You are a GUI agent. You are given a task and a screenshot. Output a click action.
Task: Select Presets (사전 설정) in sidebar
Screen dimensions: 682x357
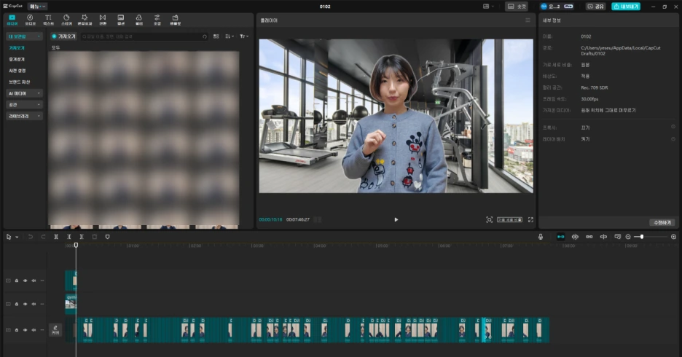coord(17,71)
